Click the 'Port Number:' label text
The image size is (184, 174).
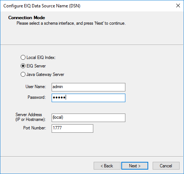click(x=35, y=128)
